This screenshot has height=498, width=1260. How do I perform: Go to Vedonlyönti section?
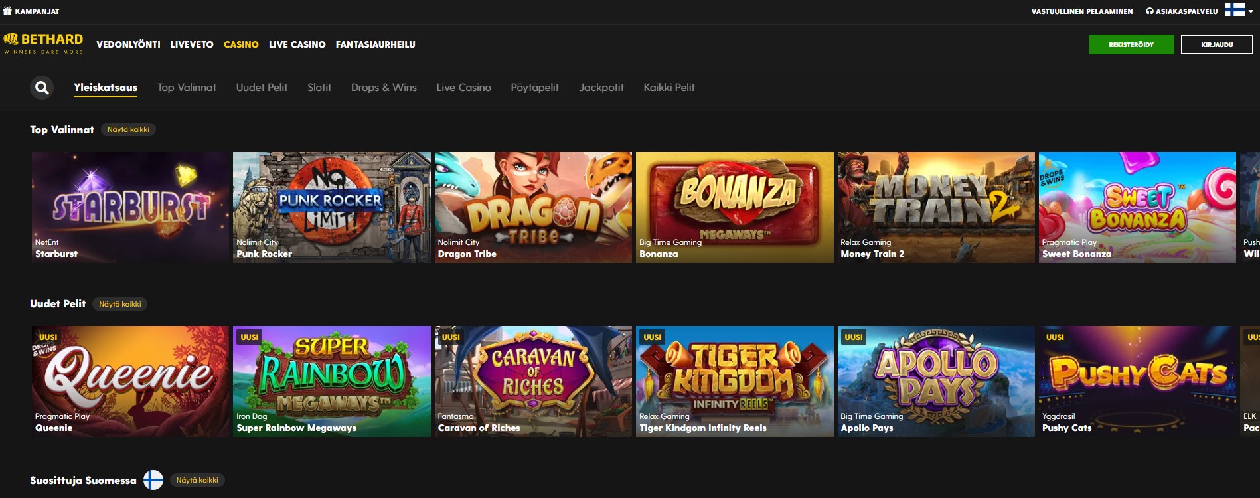tap(128, 44)
